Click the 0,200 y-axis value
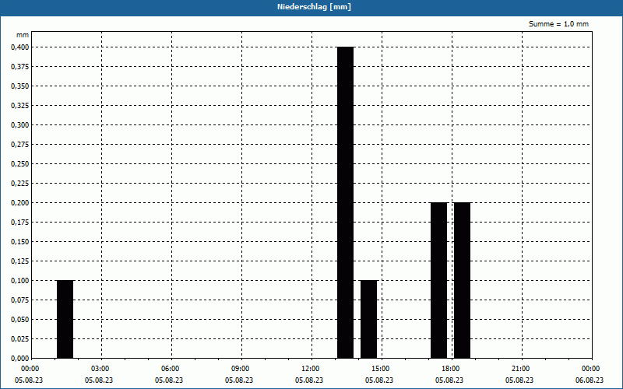The image size is (623, 389). tap(20, 203)
